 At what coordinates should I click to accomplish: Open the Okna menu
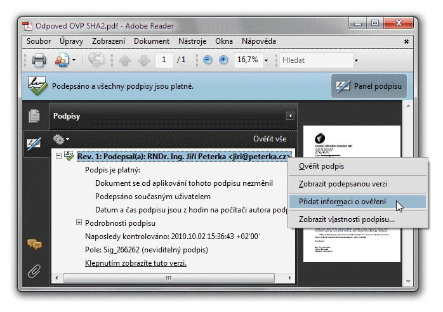[x=224, y=41]
